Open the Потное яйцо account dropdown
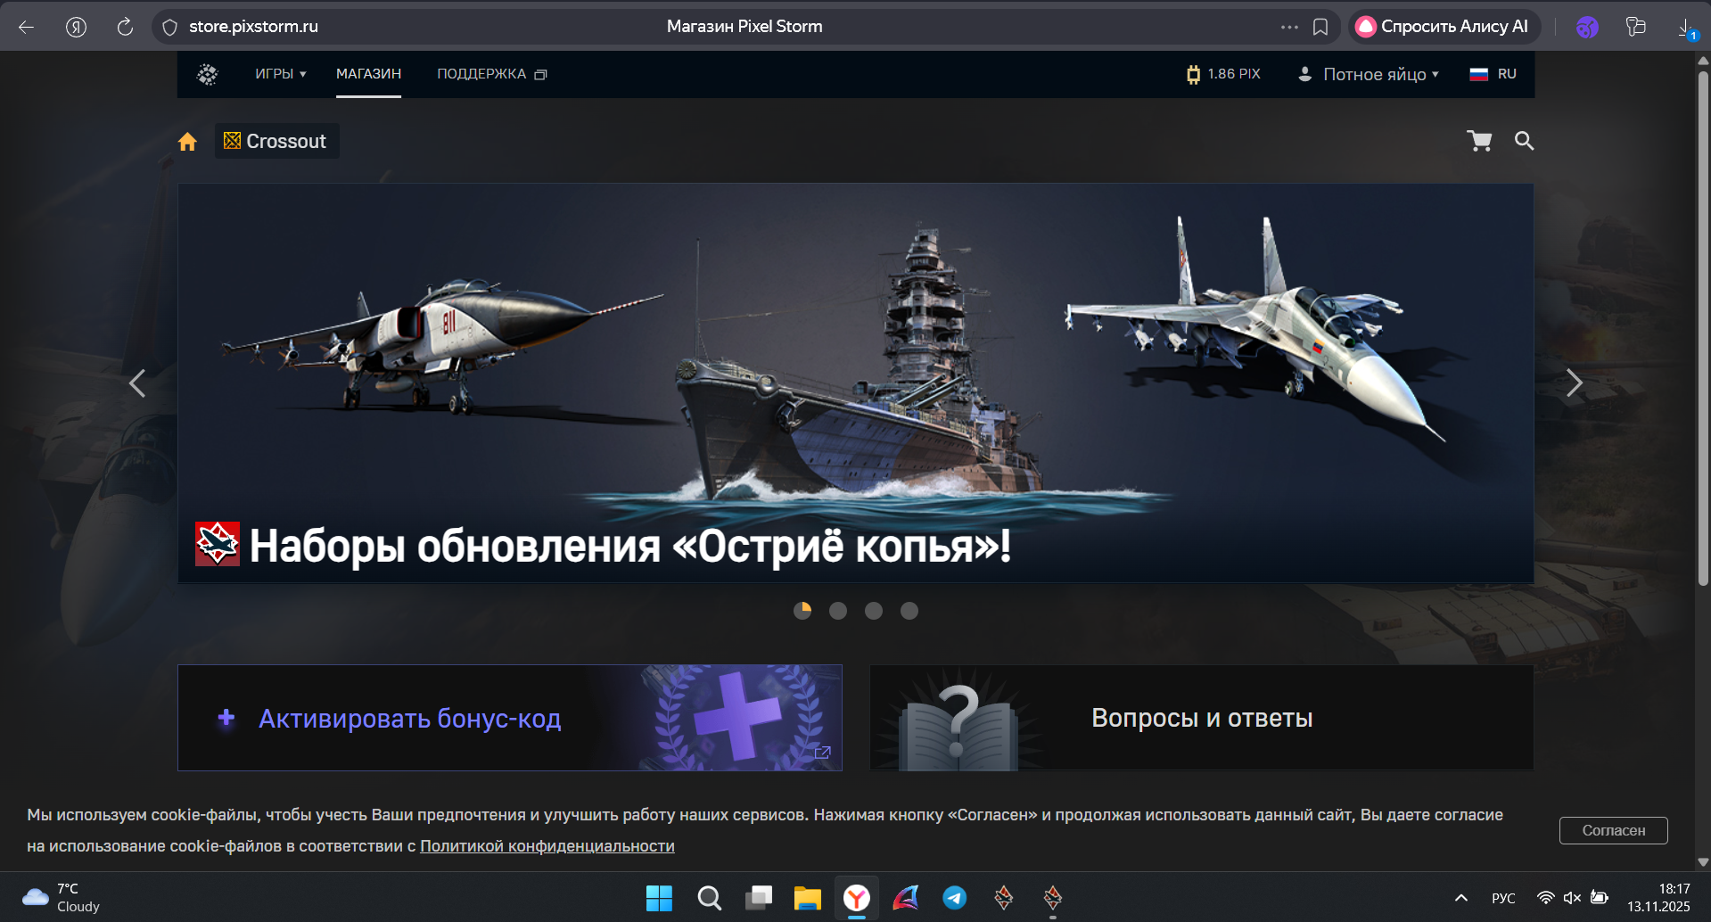Image resolution: width=1711 pixels, height=922 pixels. coord(1369,75)
